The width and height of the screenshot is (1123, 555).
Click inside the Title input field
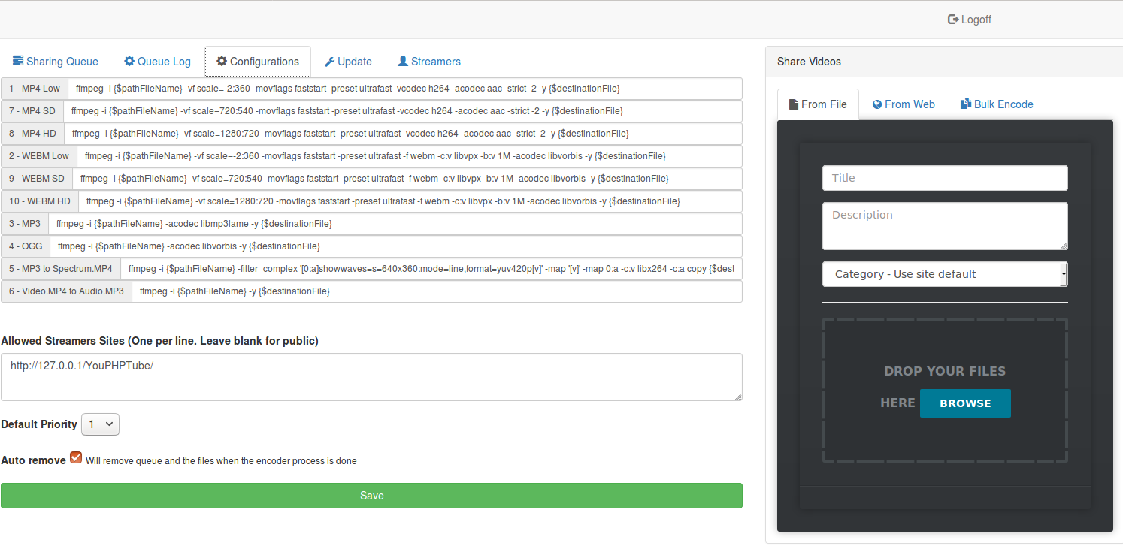[x=944, y=177]
